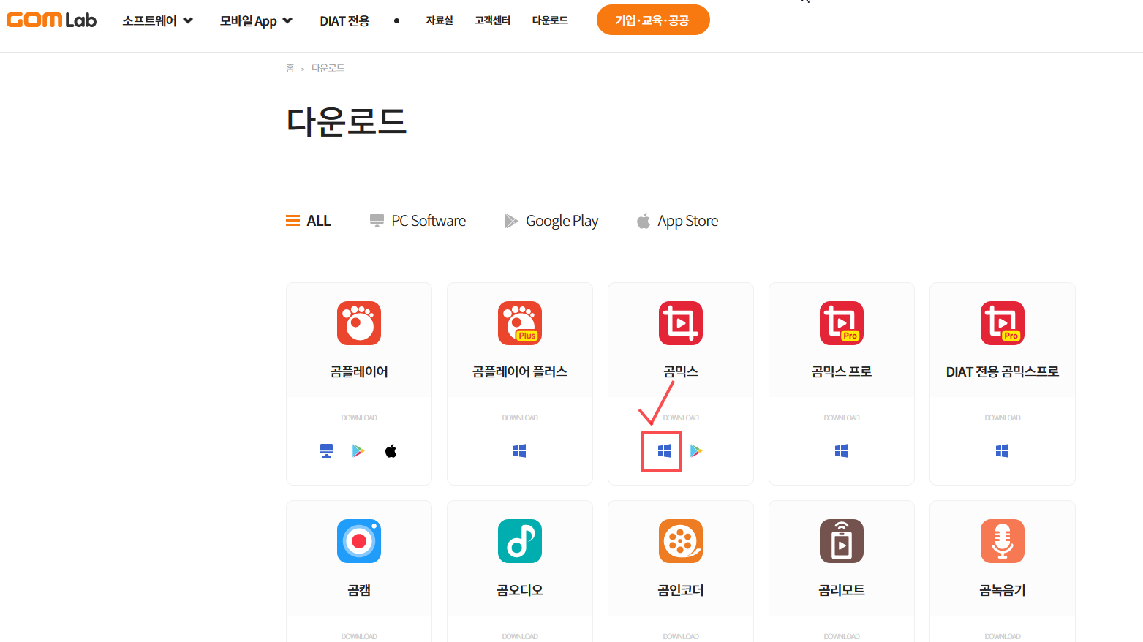This screenshot has height=642, width=1143.
Task: Open the 고객센터 menu item
Action: click(x=492, y=20)
